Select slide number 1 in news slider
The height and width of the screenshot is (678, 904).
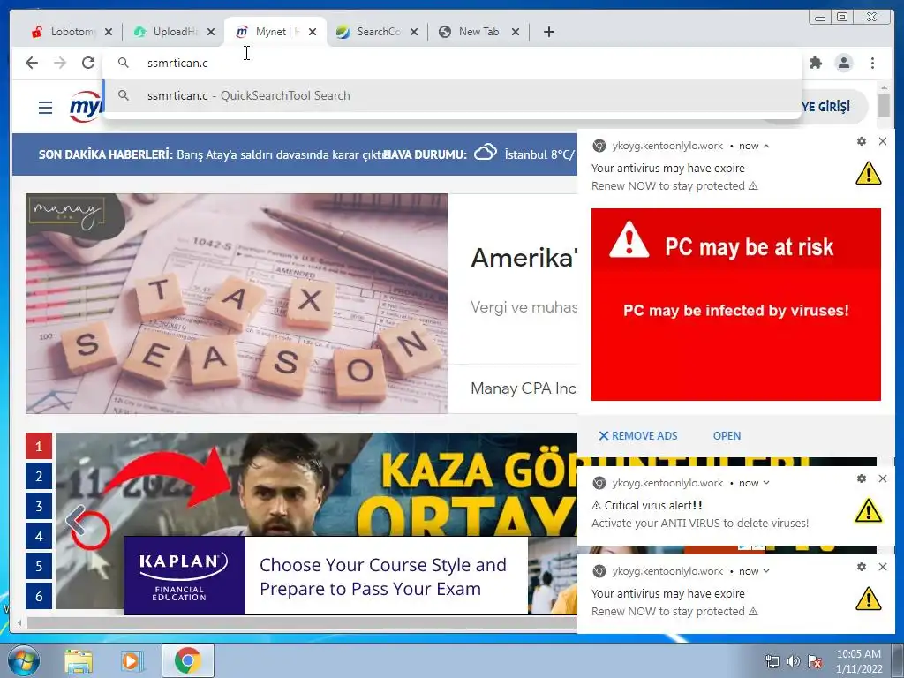[x=39, y=446]
